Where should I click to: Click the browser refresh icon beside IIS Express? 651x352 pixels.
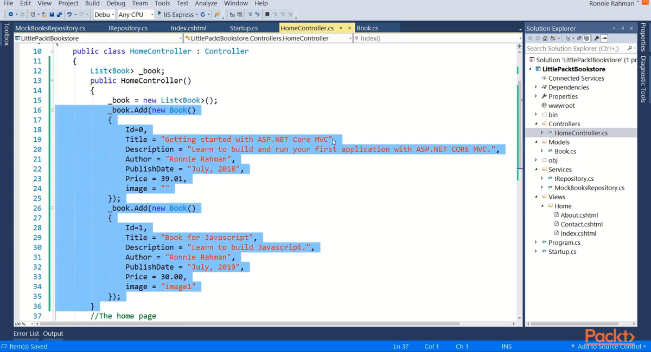pyautogui.click(x=203, y=14)
